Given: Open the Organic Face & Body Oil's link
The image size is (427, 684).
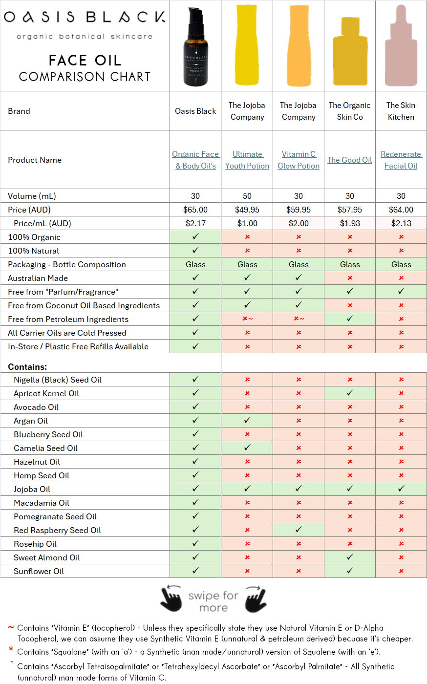Looking at the screenshot, I should click(x=195, y=160).
